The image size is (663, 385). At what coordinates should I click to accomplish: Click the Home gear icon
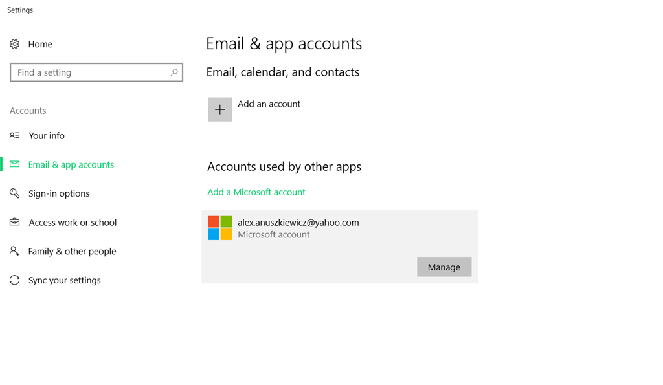click(x=14, y=44)
